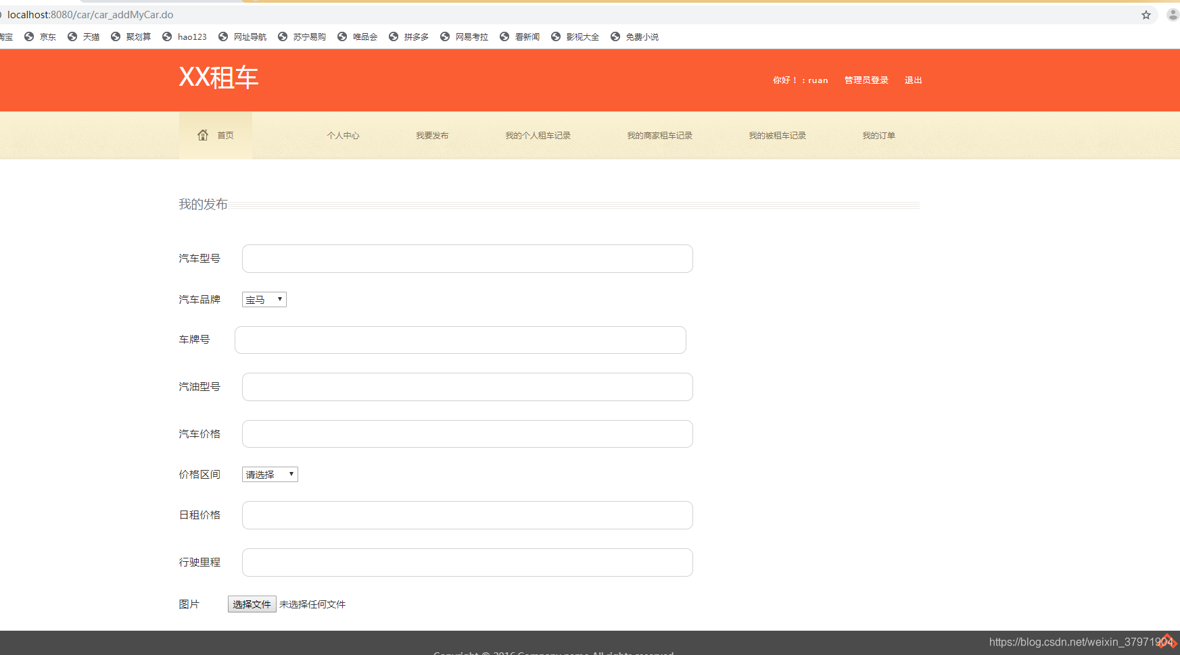Click the 你好 ruan username text
The width and height of the screenshot is (1180, 655).
[801, 80]
